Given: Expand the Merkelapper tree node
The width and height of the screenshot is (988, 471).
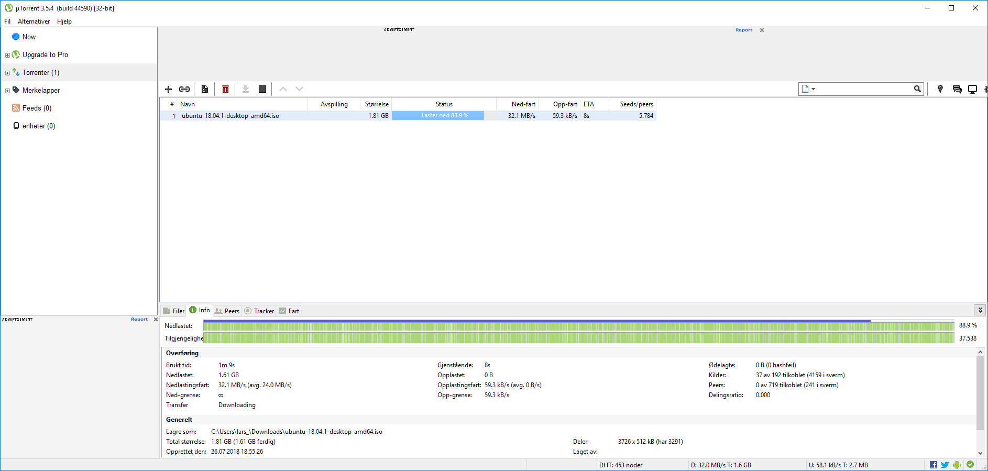Looking at the screenshot, I should [x=7, y=91].
